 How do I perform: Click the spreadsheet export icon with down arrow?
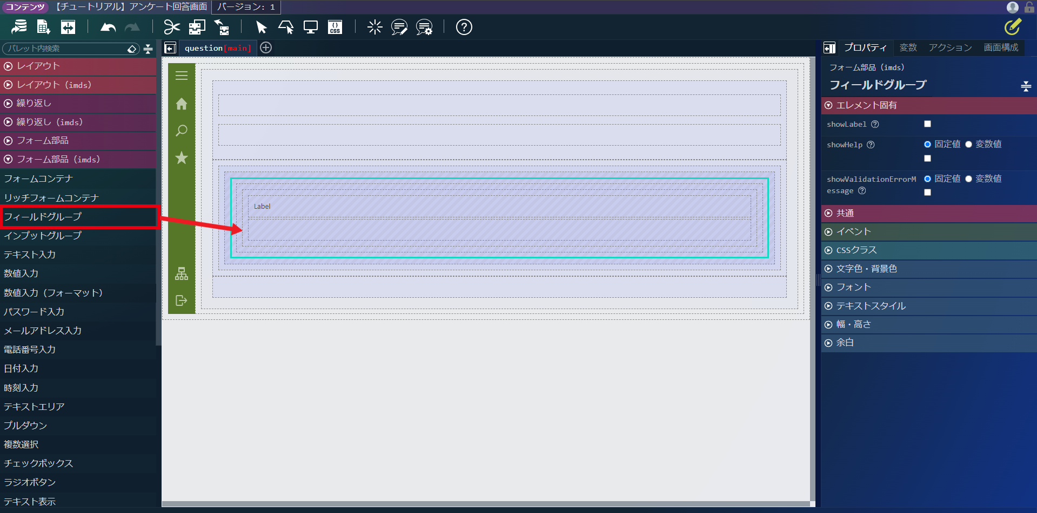[x=43, y=27]
